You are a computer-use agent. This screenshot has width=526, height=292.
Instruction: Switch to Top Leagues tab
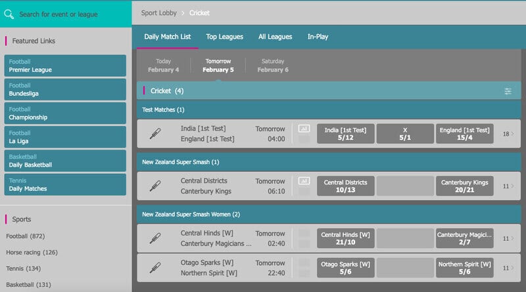tap(224, 37)
